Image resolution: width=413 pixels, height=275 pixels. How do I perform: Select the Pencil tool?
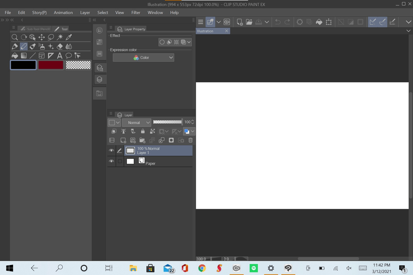pyautogui.click(x=24, y=46)
